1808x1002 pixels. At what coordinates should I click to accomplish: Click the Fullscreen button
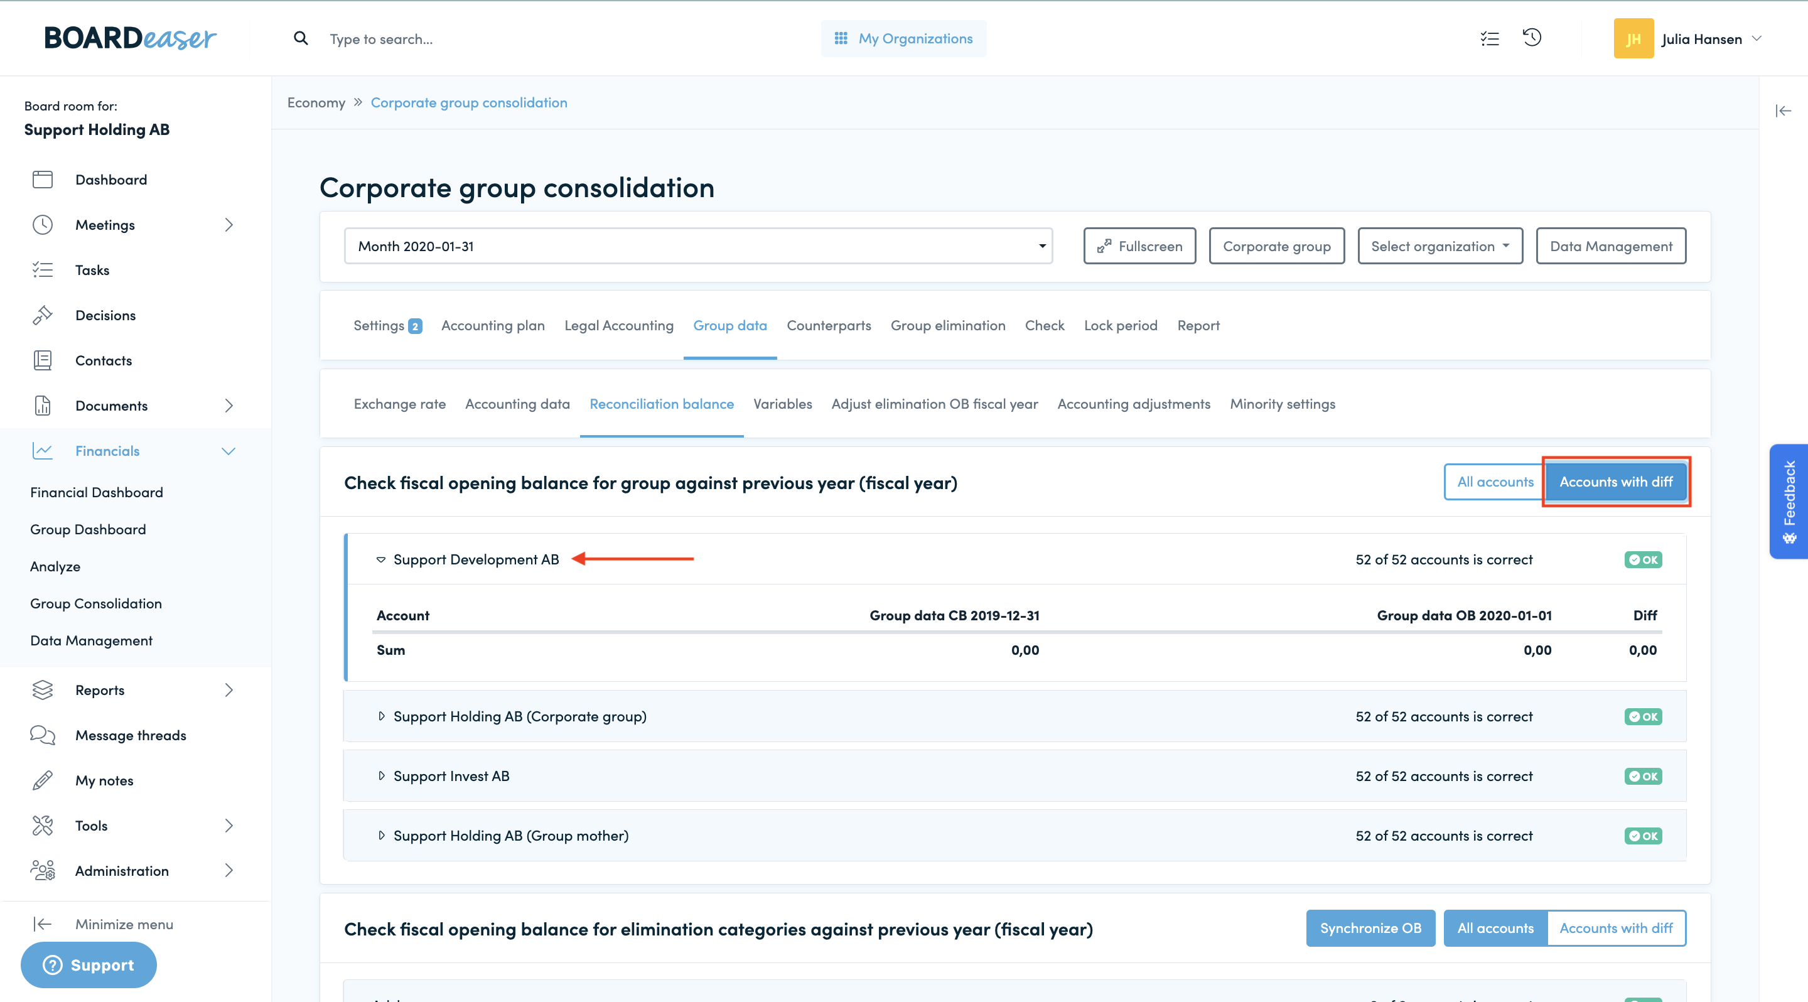1139,245
